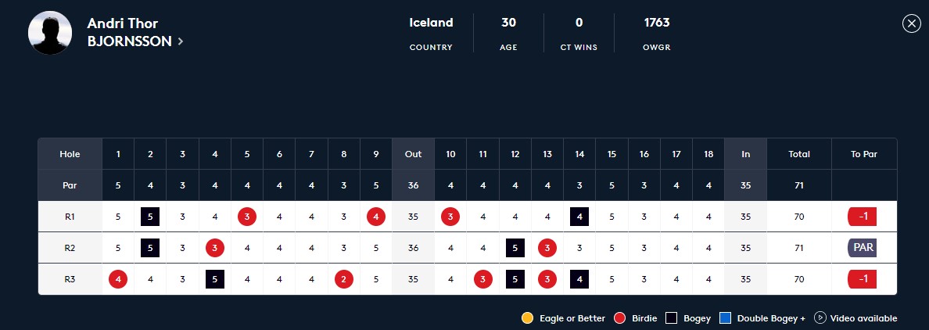This screenshot has height=330, width=929.
Task: Click the Bogey legend square
Action: (671, 318)
